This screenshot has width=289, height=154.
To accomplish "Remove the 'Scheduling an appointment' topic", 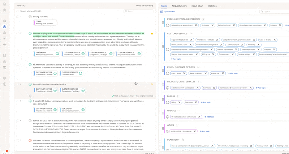I will coord(196,25).
